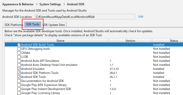
Task: Click the Edit link for SDK location
Action: (x=141, y=17)
